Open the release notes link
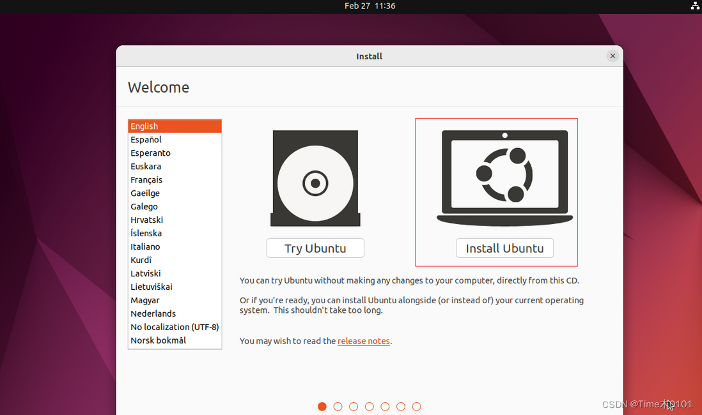The image size is (702, 415). coord(364,341)
